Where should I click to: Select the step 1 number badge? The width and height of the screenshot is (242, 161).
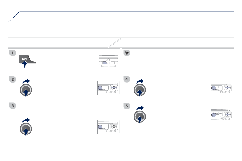[12, 53]
